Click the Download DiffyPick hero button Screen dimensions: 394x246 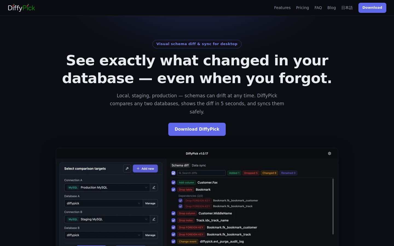197,129
